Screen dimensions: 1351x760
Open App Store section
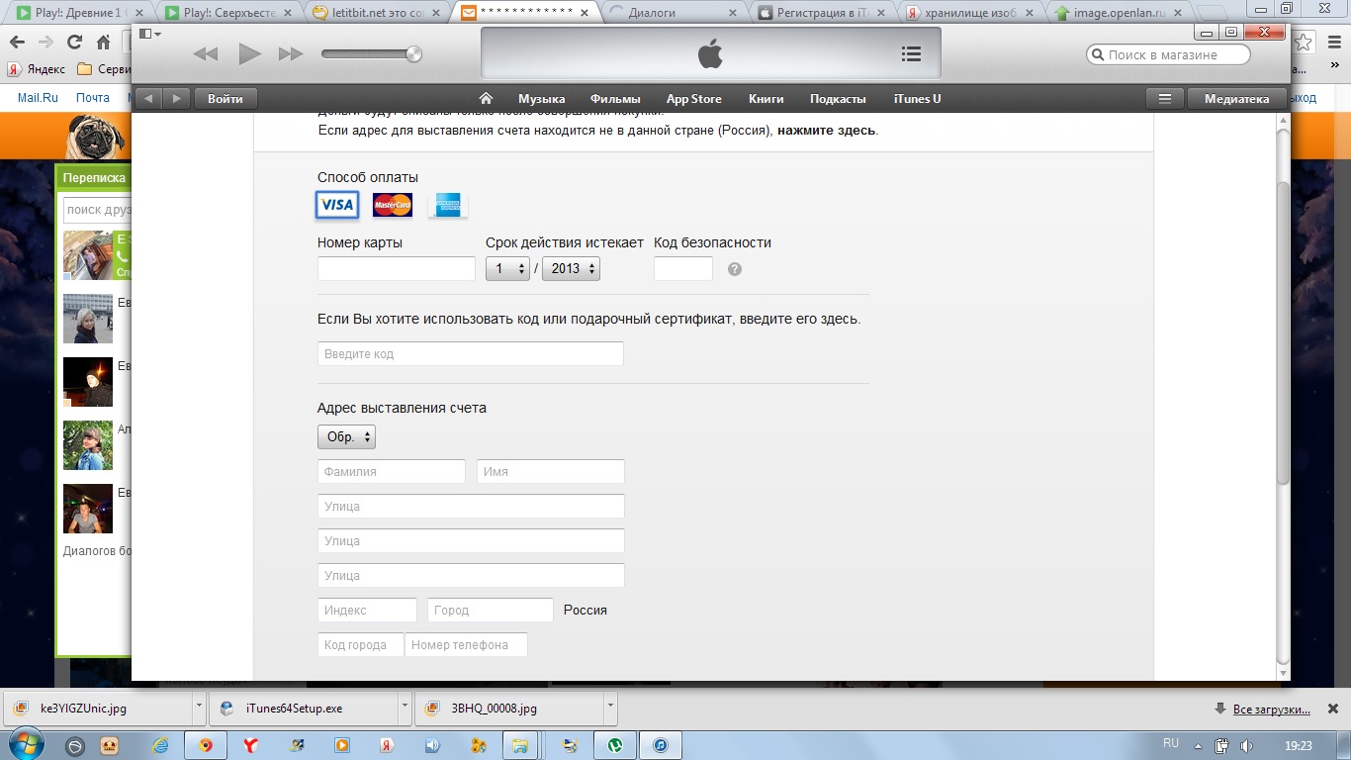click(x=693, y=99)
